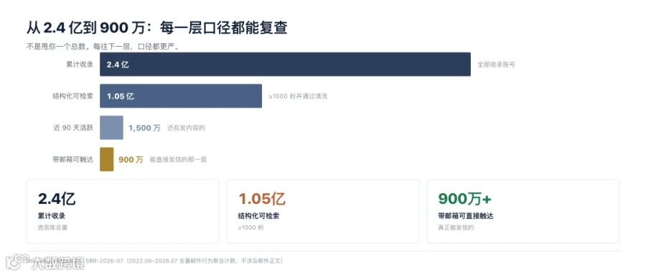Screen dimensions: 646x275
Task: Open the orange 1.05亿 summary card
Action: [x=323, y=211]
